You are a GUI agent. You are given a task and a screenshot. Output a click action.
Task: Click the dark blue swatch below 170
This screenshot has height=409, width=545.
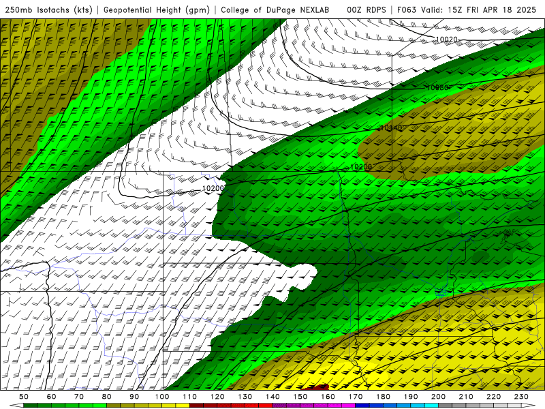(x=362, y=406)
